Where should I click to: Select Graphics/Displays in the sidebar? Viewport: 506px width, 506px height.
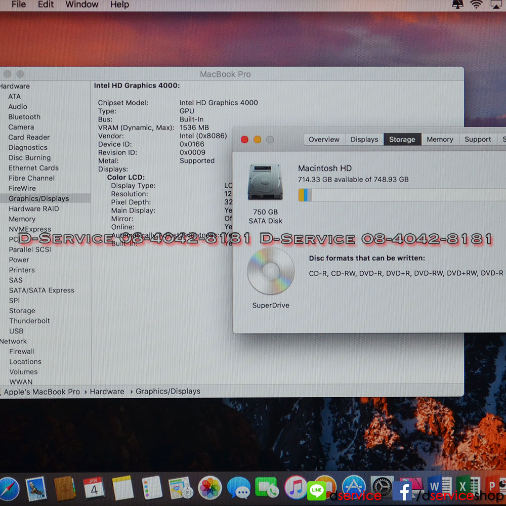pos(45,198)
